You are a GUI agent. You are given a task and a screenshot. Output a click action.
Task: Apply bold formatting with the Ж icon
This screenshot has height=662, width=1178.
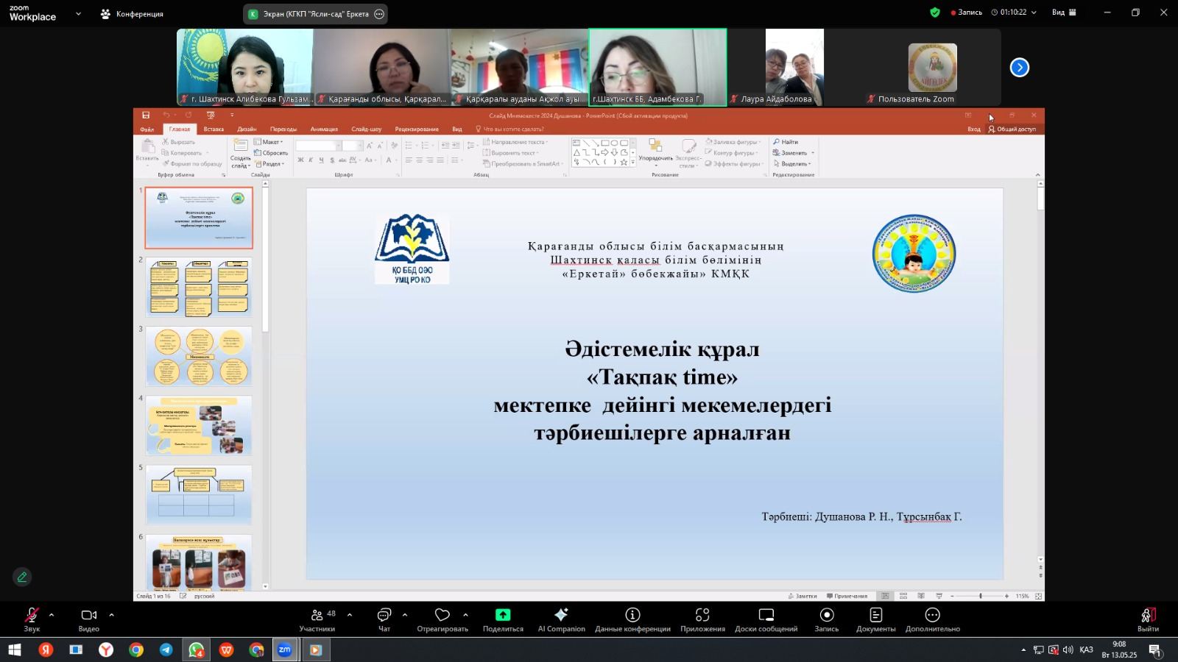pos(301,160)
